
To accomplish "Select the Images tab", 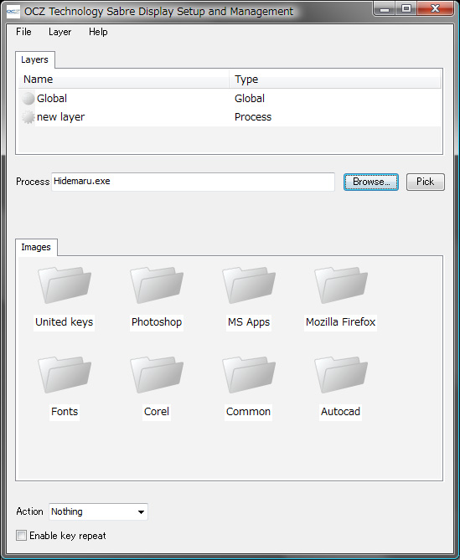I will point(36,247).
